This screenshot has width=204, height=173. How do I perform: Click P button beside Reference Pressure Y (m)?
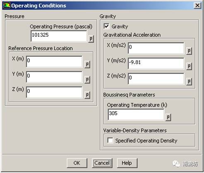pyautogui.click(x=87, y=80)
